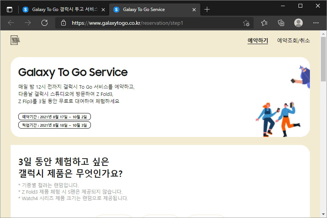The height and width of the screenshot is (218, 327).
Task: Close the Galaxy To Go Service tab
Action: 194,10
